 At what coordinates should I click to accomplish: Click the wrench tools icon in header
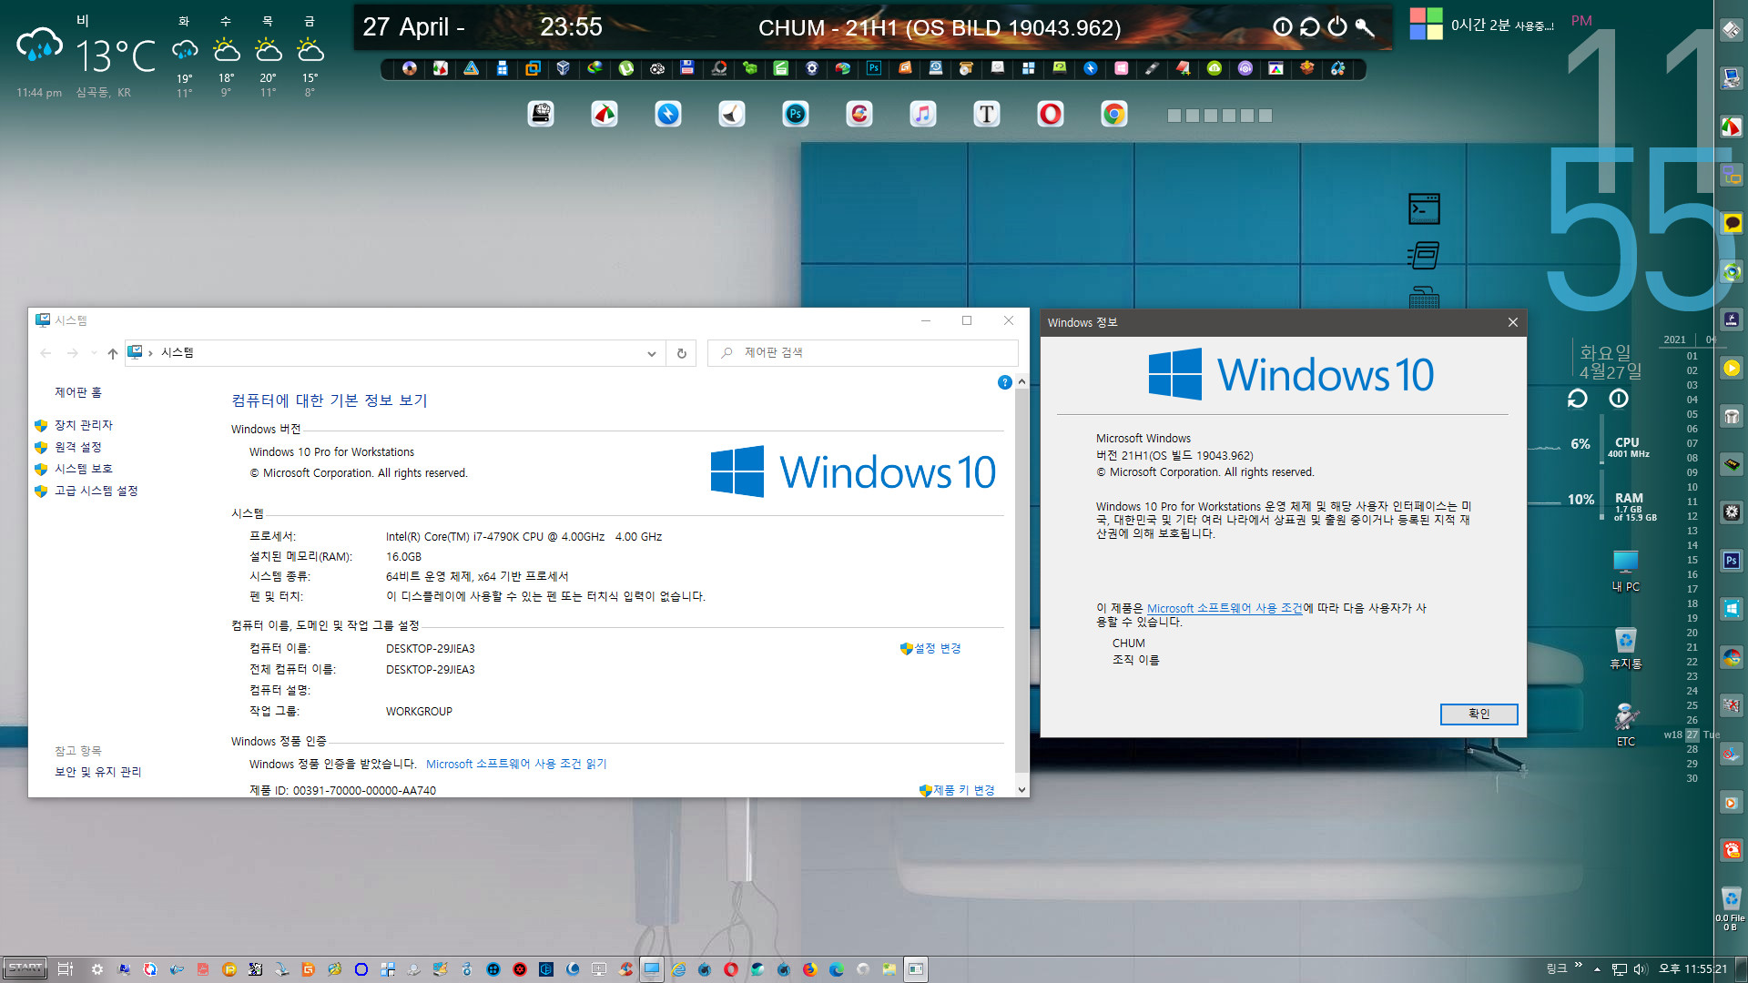1365,27
